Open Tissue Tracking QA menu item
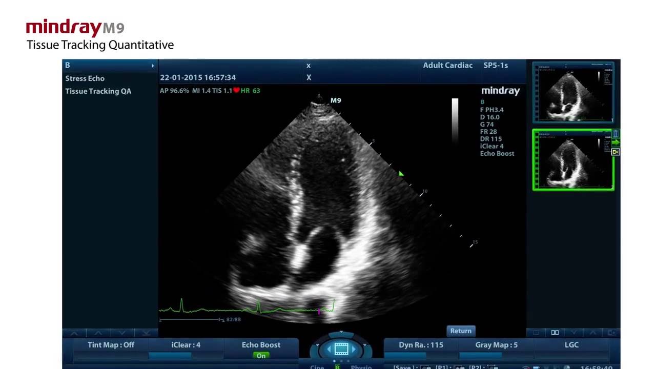Screen dimensions: 656x369 click(98, 91)
